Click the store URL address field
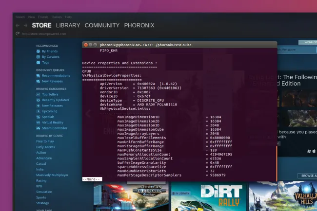 44,34
